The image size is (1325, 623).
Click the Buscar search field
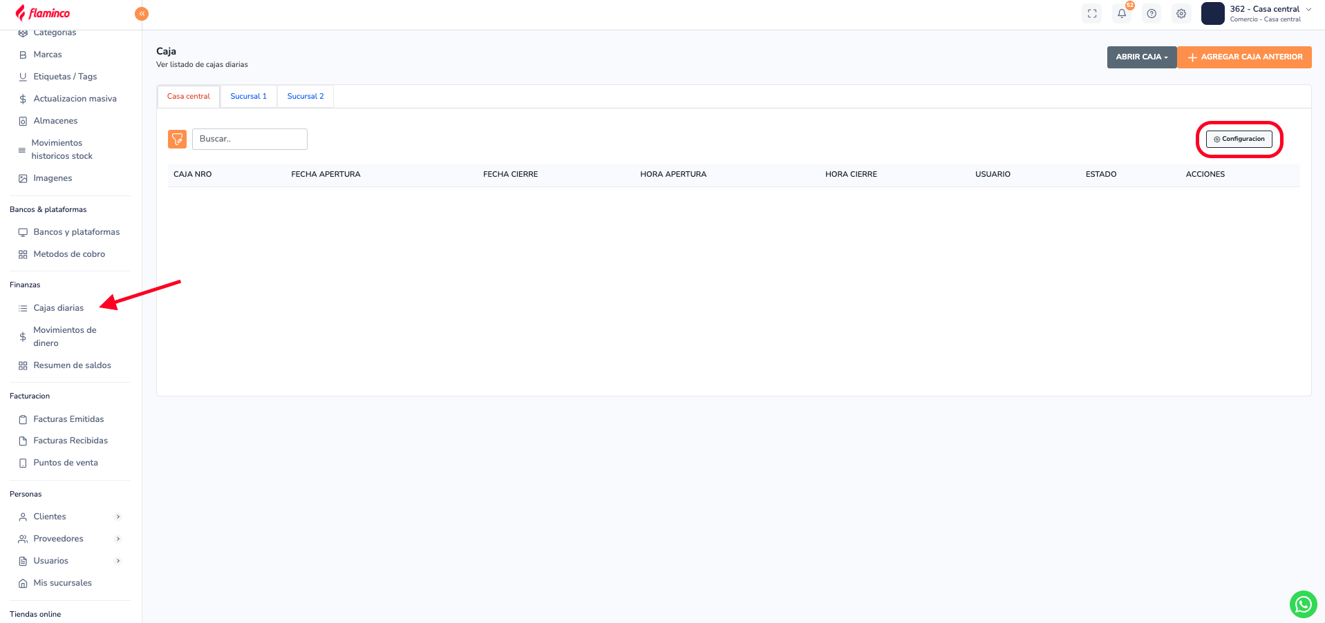(250, 139)
